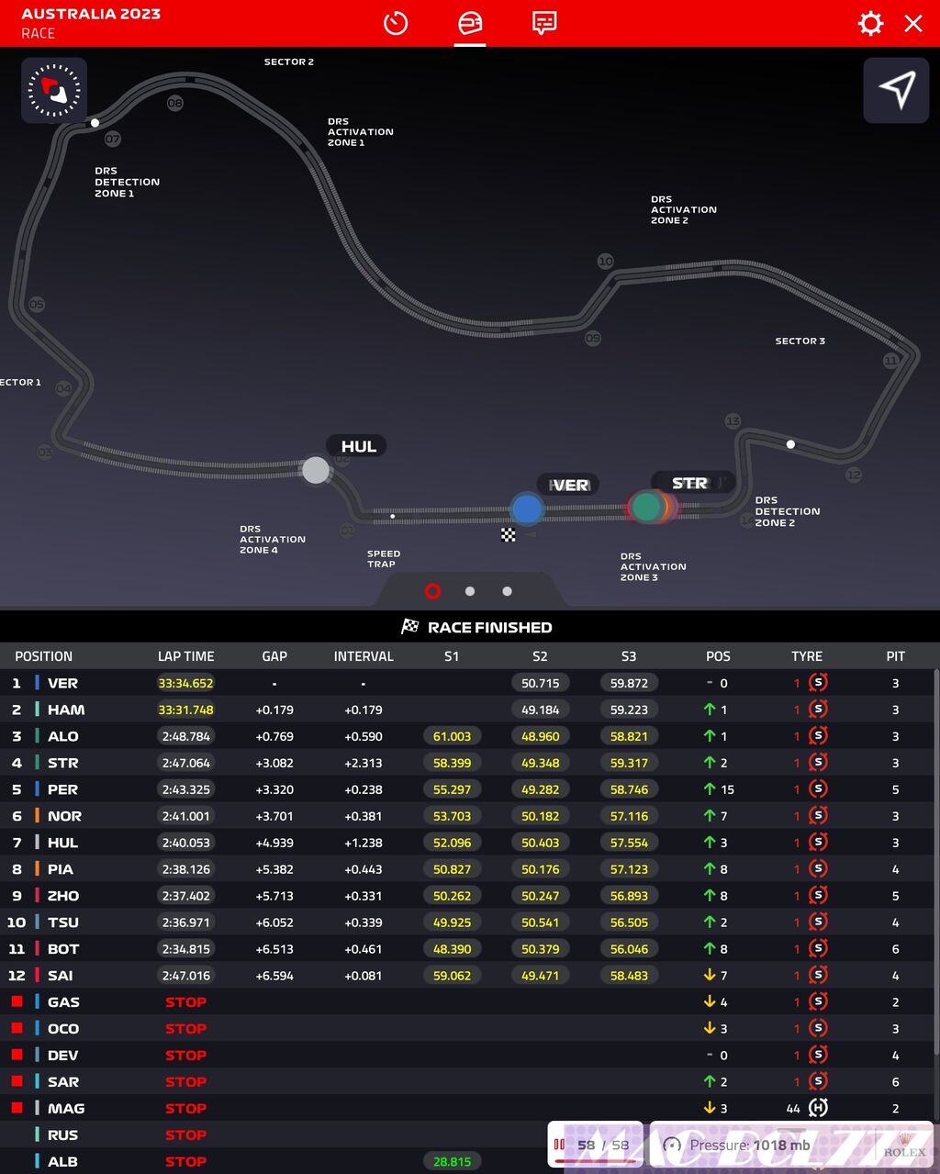Tap the soft tyre icon in OCO row
This screenshot has width=940, height=1174.
(818, 1028)
